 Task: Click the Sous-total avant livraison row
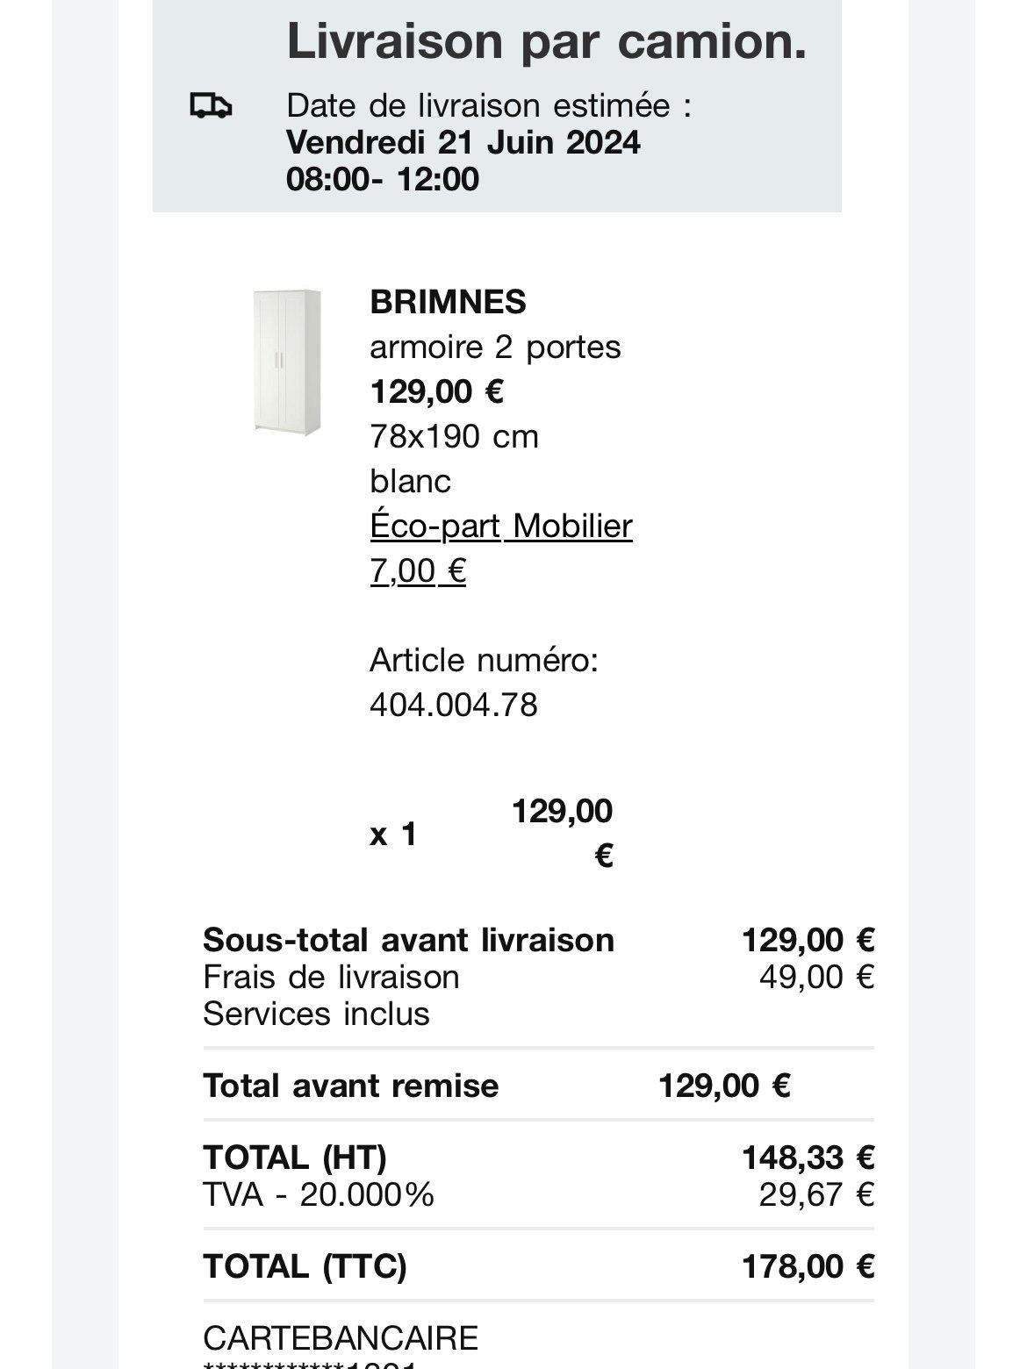tap(538, 940)
